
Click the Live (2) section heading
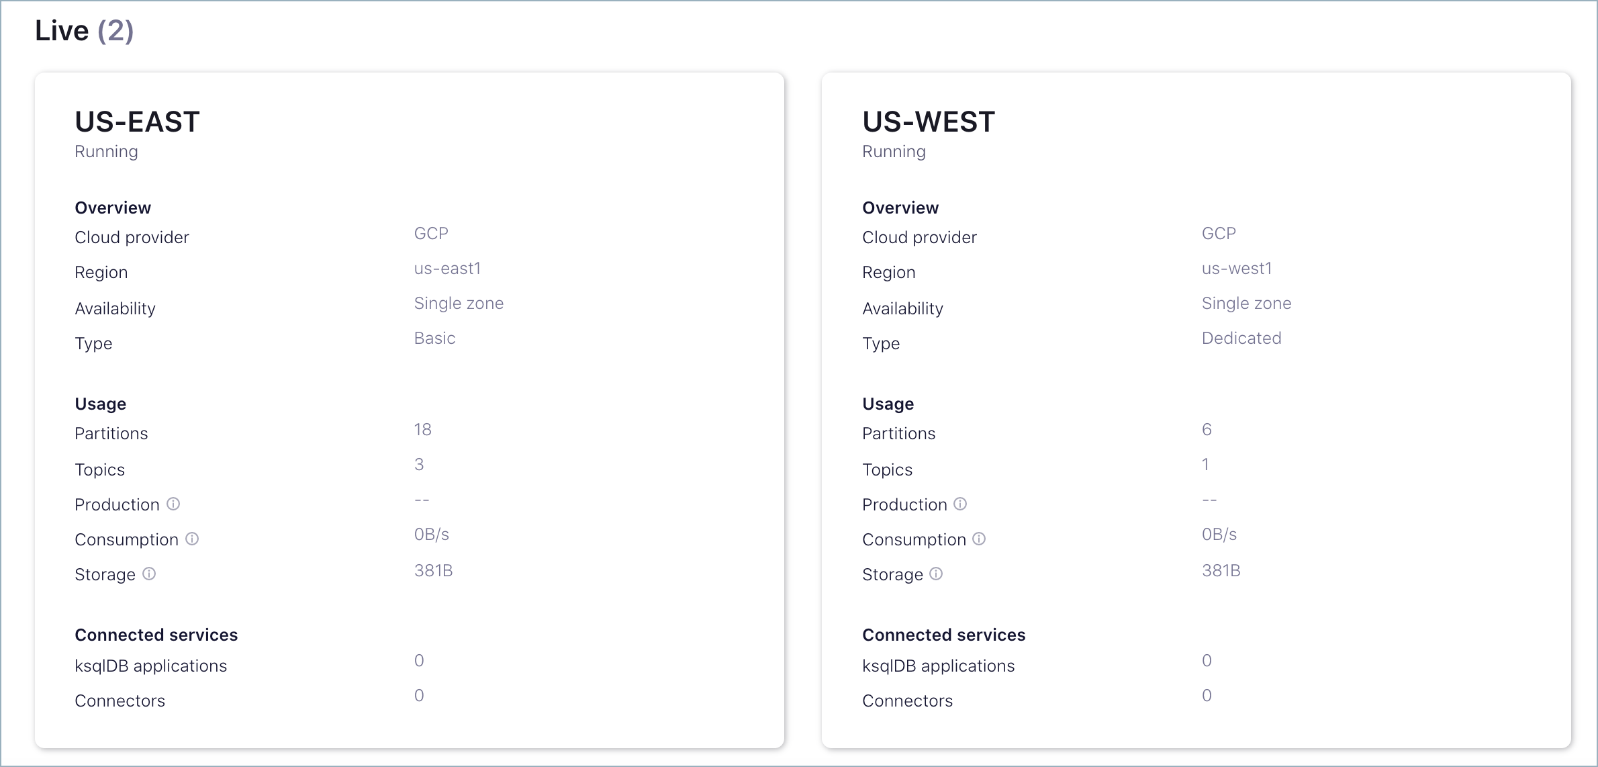pos(84,31)
